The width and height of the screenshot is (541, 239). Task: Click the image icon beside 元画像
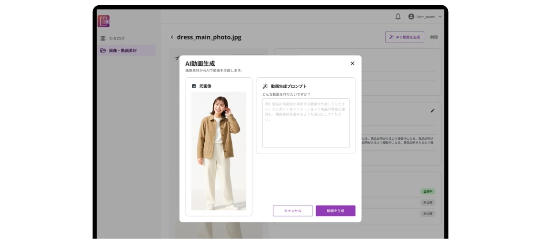point(194,86)
